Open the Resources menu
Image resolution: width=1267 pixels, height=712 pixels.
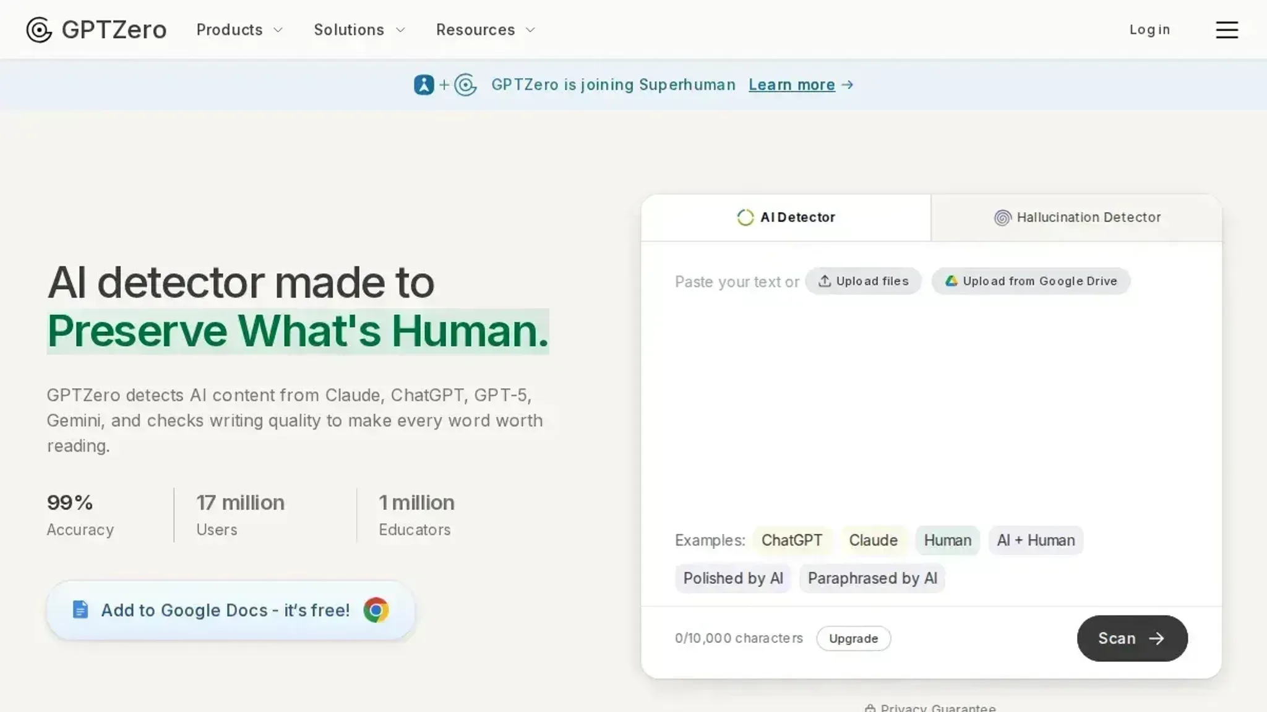click(486, 30)
